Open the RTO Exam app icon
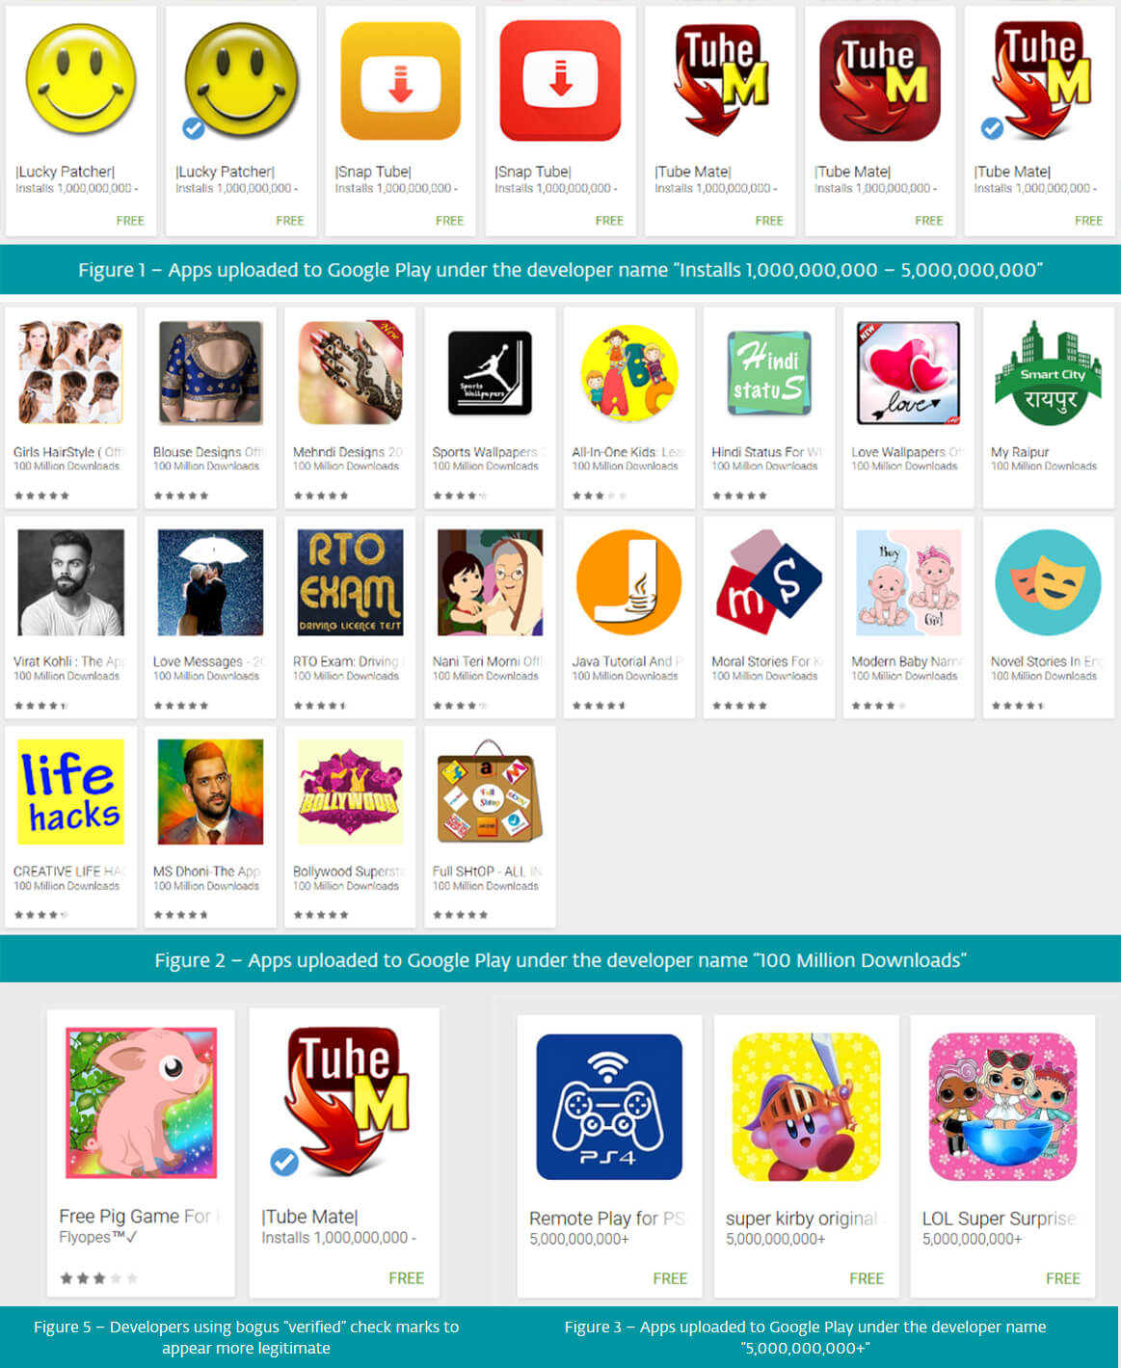1121x1368 pixels. tap(350, 582)
